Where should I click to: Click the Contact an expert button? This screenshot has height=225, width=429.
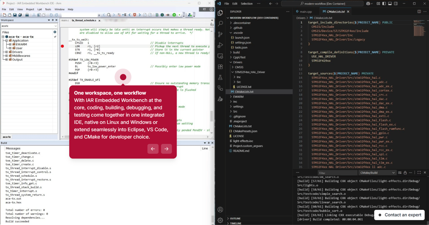[x=399, y=215]
